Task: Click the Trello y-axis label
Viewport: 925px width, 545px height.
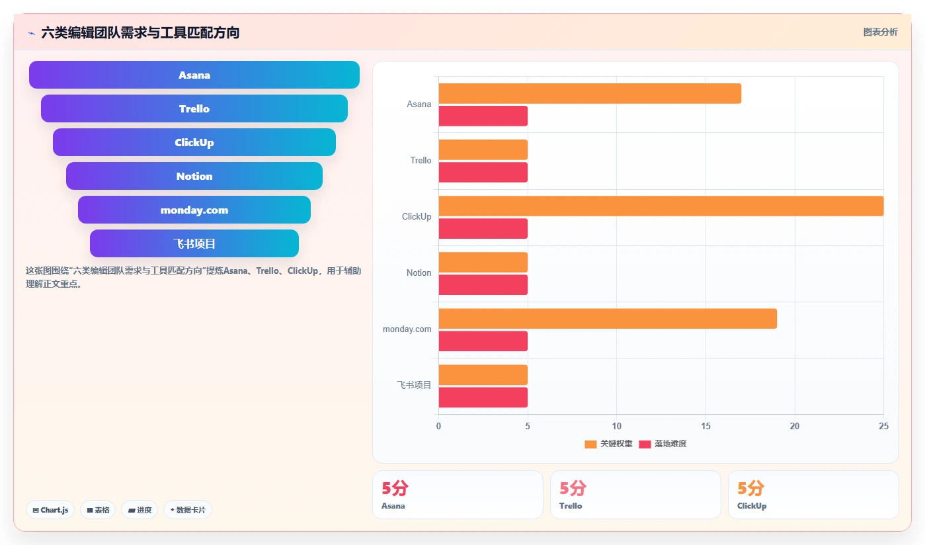Action: (x=421, y=160)
